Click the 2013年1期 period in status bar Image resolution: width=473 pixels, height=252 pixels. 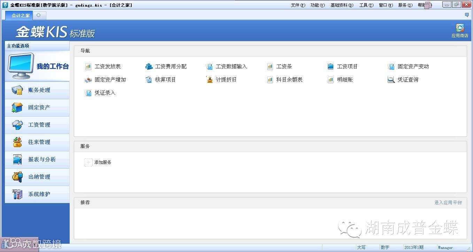tap(414, 247)
